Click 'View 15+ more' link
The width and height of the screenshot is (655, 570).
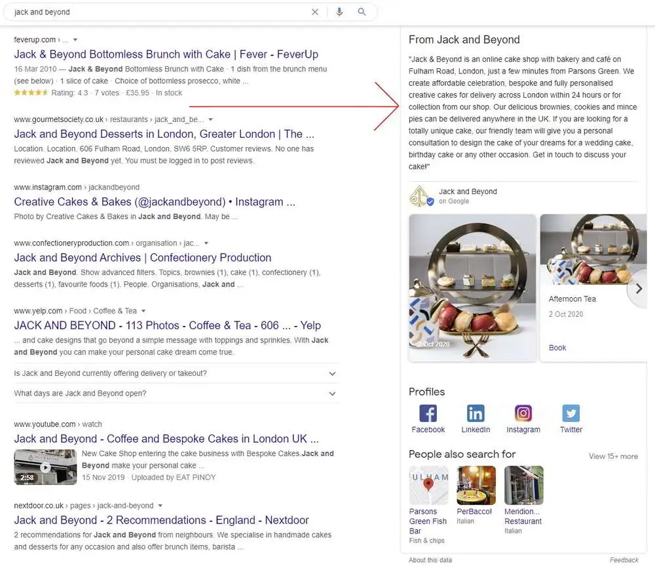coord(613,457)
